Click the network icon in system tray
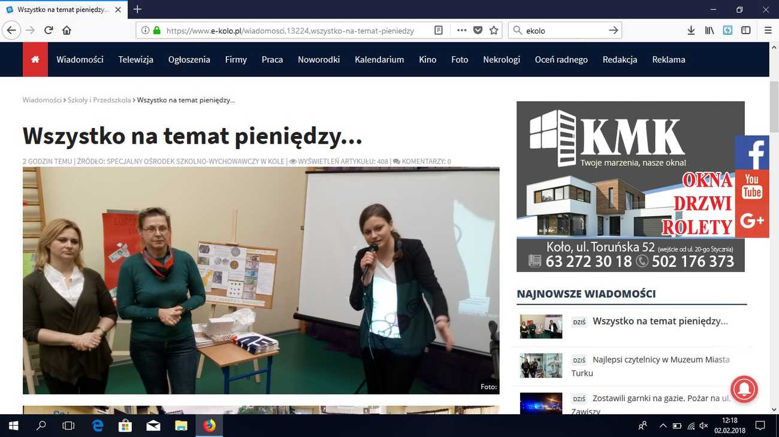Screen dimensions: 779x437 pos(691,426)
